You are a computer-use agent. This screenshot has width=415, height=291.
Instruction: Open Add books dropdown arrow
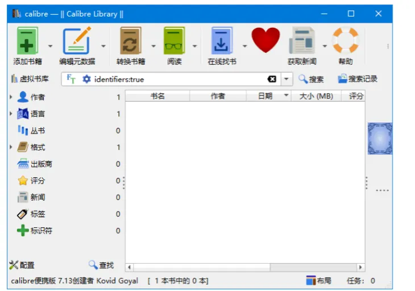pyautogui.click(x=50, y=46)
